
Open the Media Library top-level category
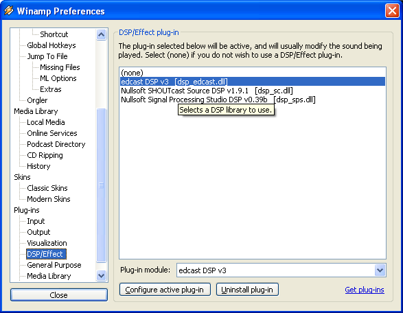(36, 111)
